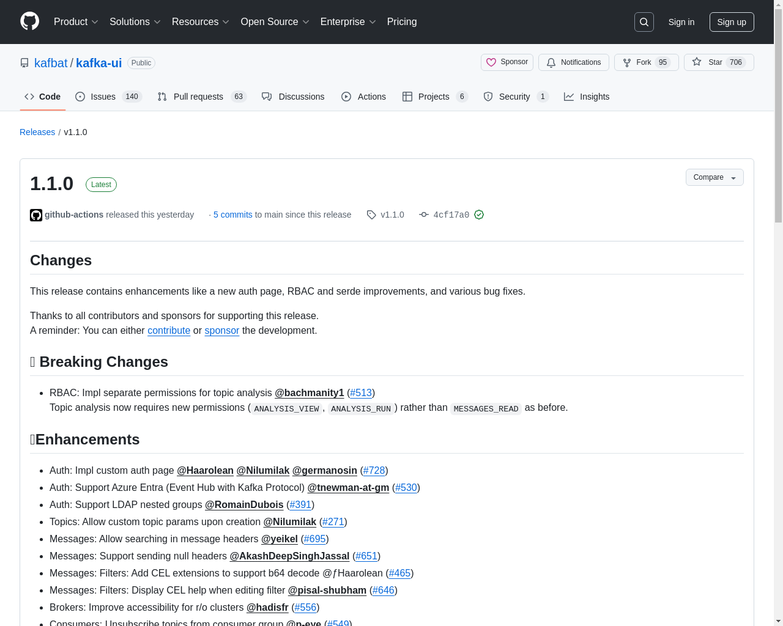Screen dimensions: 783x626
Task: Click the Code tab brackets icon
Action: click(29, 97)
